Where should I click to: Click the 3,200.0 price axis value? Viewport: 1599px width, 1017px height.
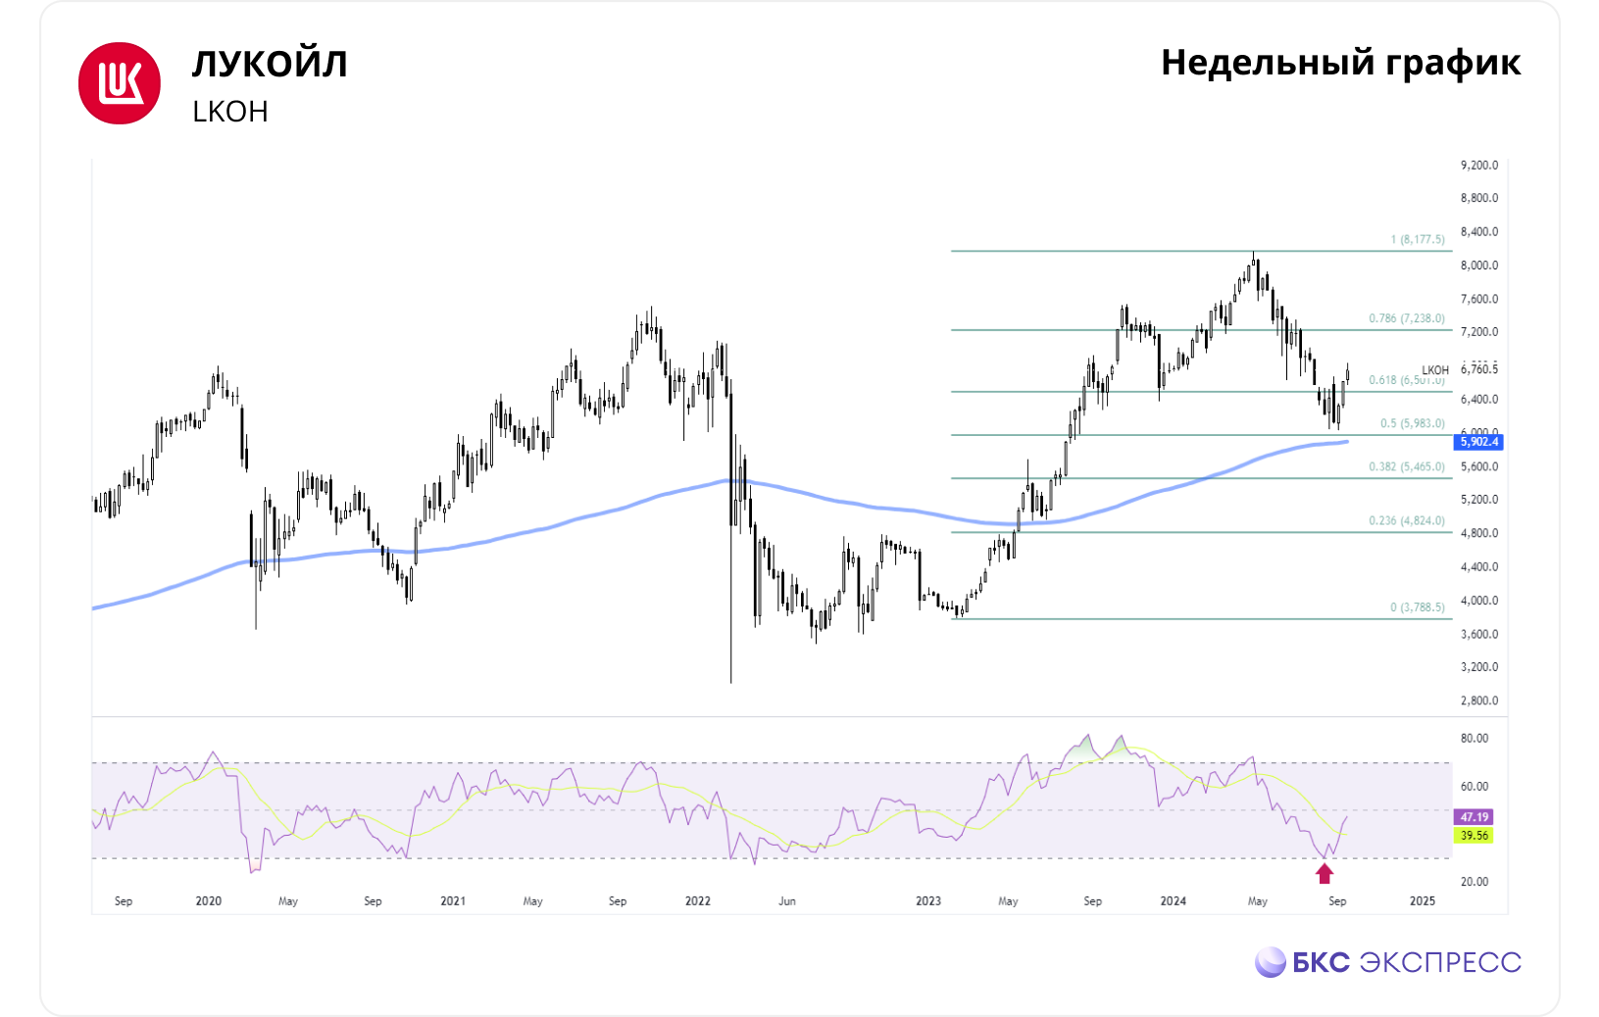click(1479, 667)
